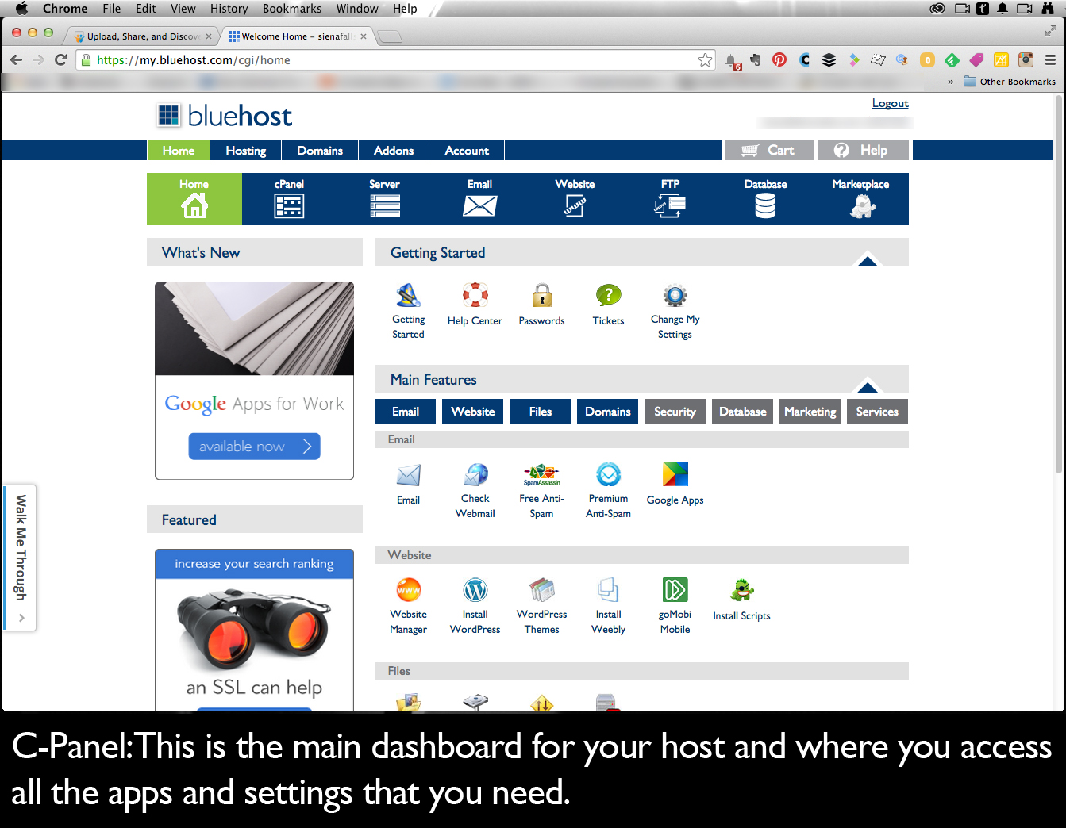Open the Getting Started wizard icon

coord(408,296)
